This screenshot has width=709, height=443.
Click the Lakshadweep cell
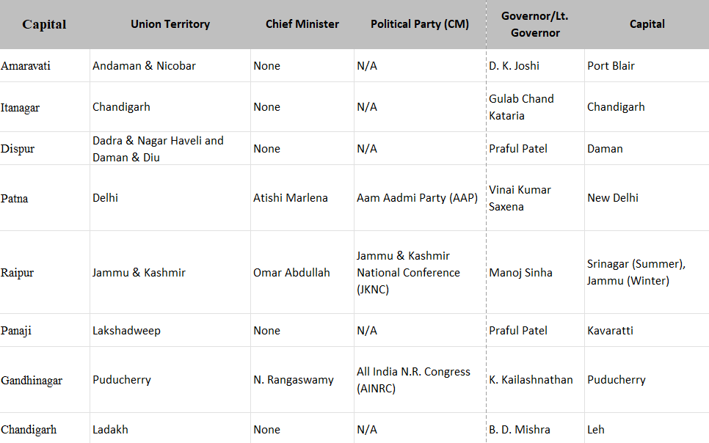point(126,331)
